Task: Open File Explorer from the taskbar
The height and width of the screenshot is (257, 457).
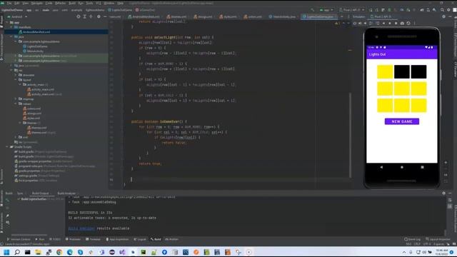Action: coord(38,252)
